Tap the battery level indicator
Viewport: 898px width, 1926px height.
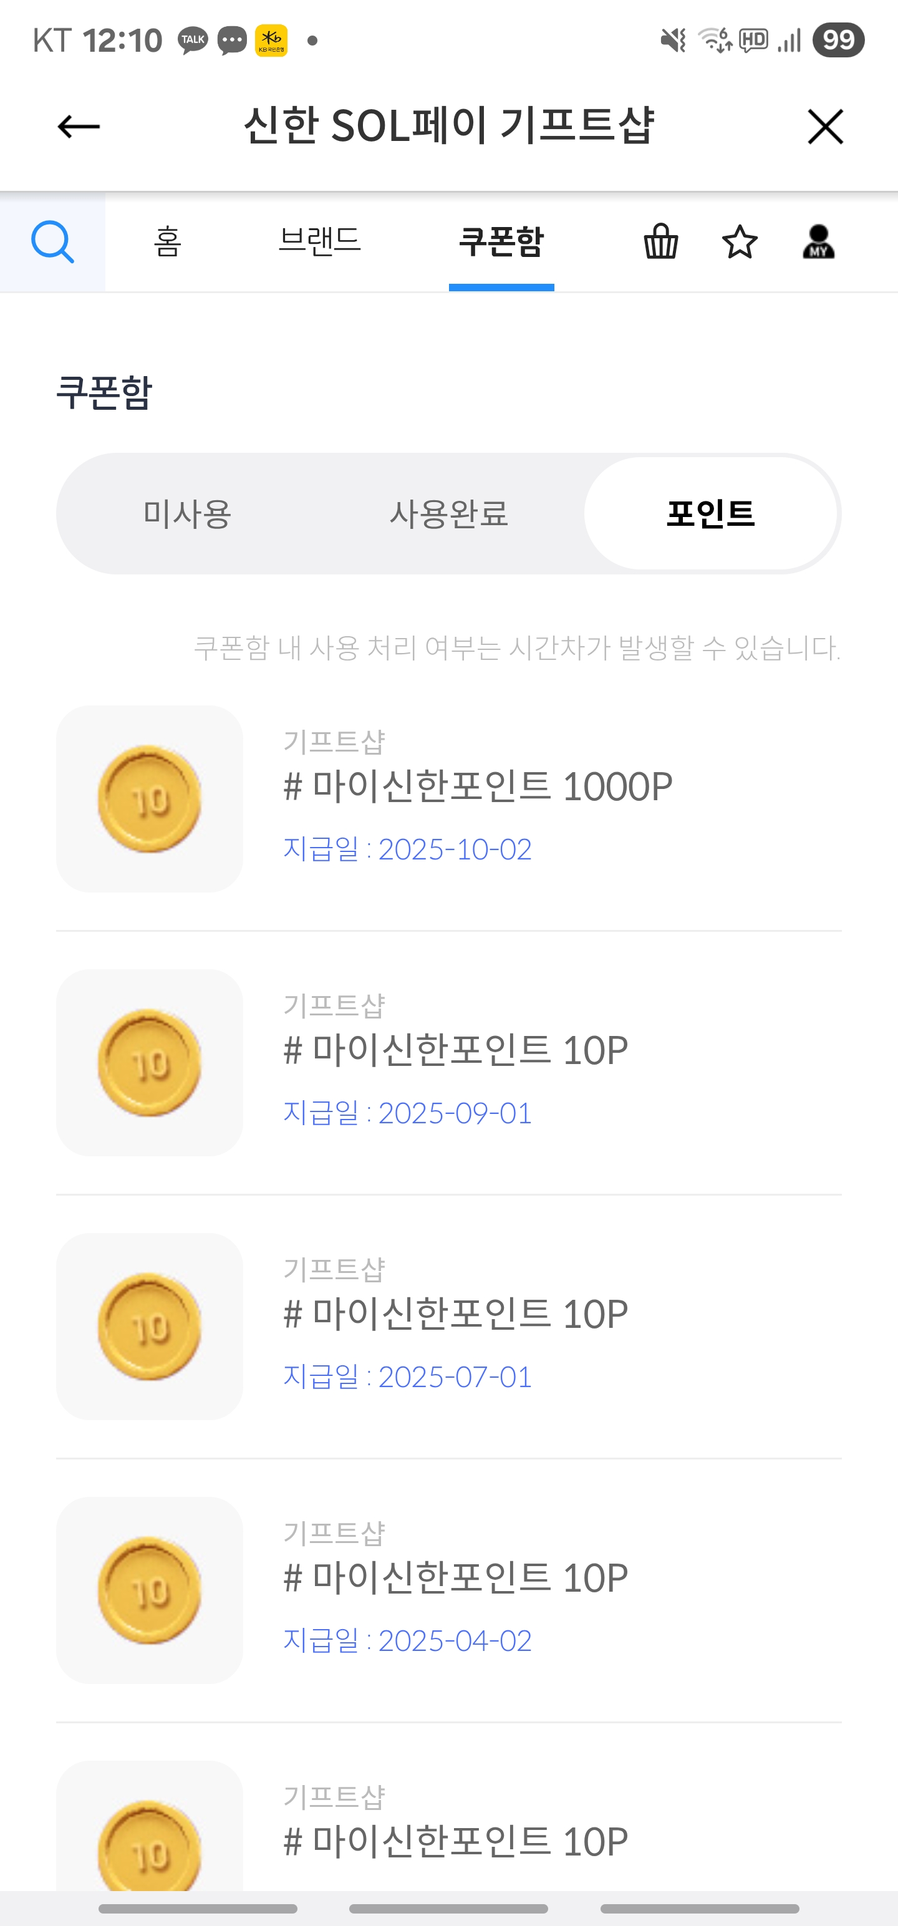(x=838, y=40)
